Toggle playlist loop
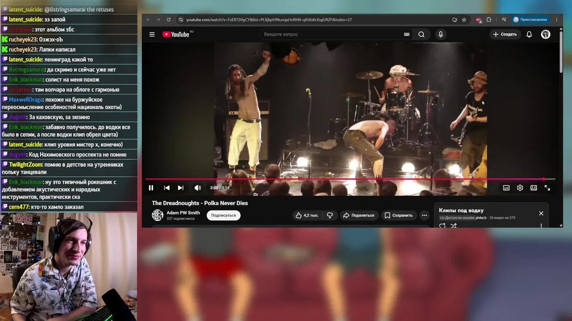This screenshot has height=321, width=572. point(442,226)
